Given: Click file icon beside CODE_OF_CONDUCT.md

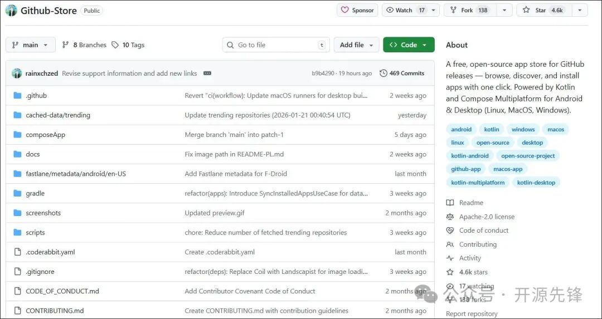Looking at the screenshot, I should [17, 291].
